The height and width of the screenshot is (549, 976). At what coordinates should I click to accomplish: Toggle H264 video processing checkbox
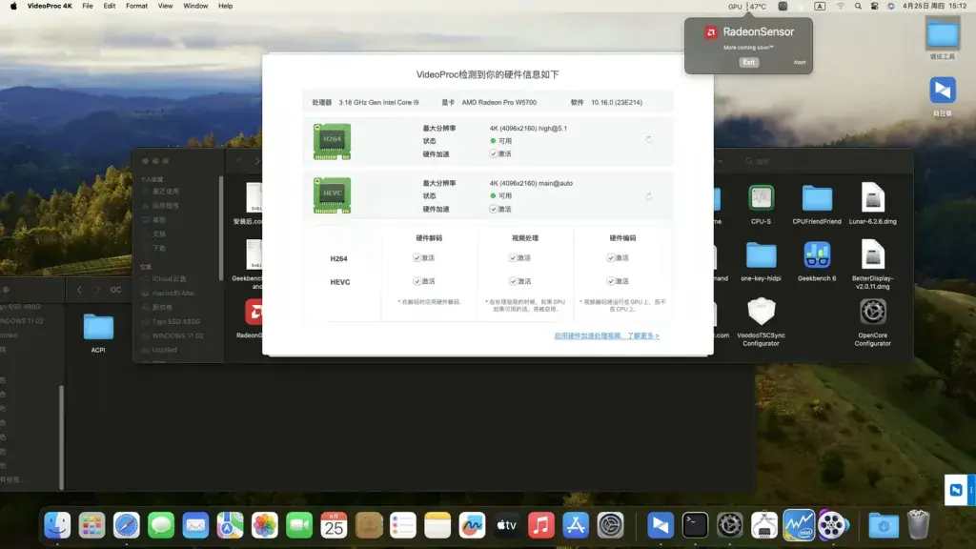tap(513, 257)
